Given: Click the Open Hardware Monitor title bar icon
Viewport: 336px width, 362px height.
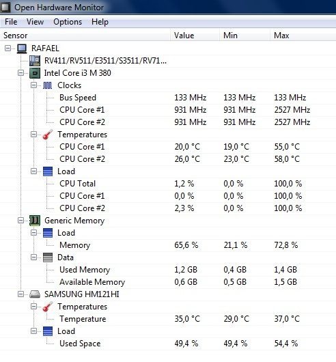Looking at the screenshot, I should coord(5,8).
